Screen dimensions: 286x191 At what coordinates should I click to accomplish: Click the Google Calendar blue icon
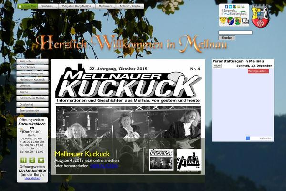pyautogui.click(x=248, y=138)
